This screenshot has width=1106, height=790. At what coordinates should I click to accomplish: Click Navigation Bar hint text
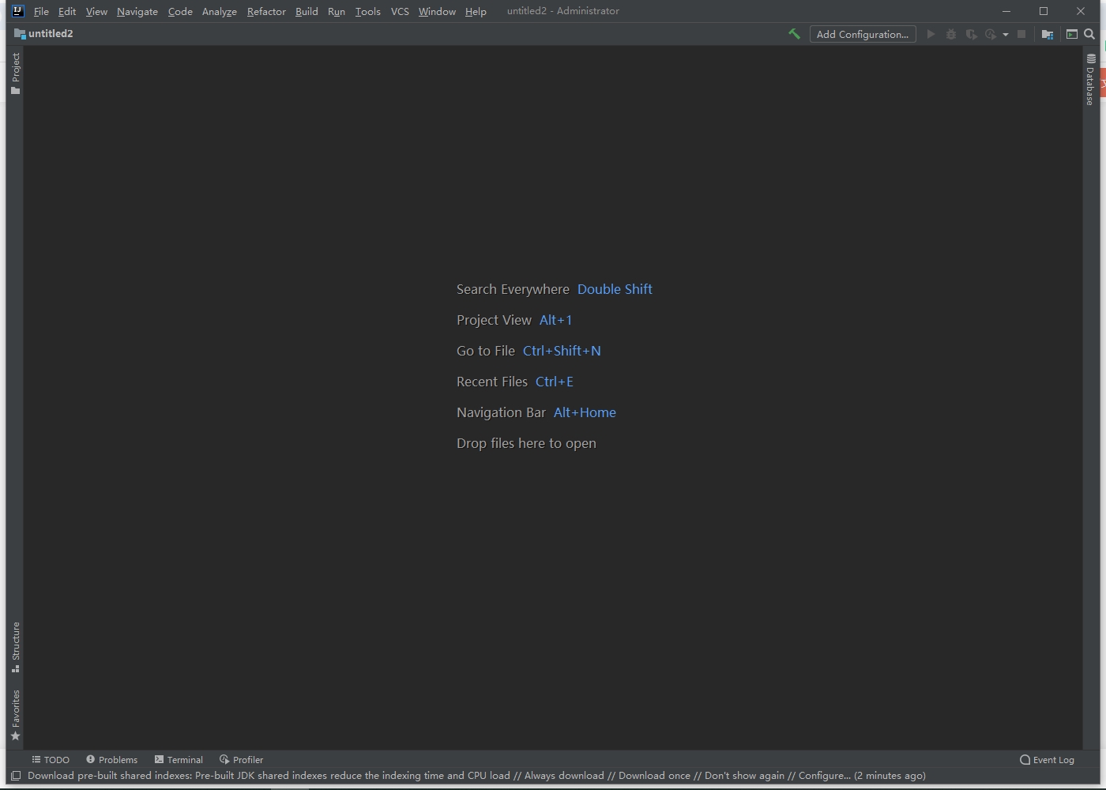[501, 412]
